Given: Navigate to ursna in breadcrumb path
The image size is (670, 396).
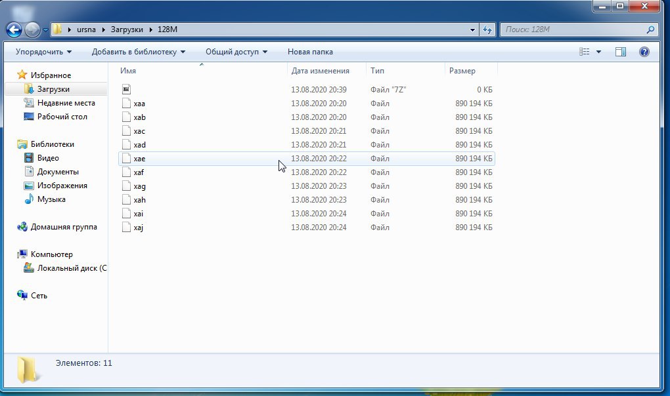Looking at the screenshot, I should coord(86,30).
